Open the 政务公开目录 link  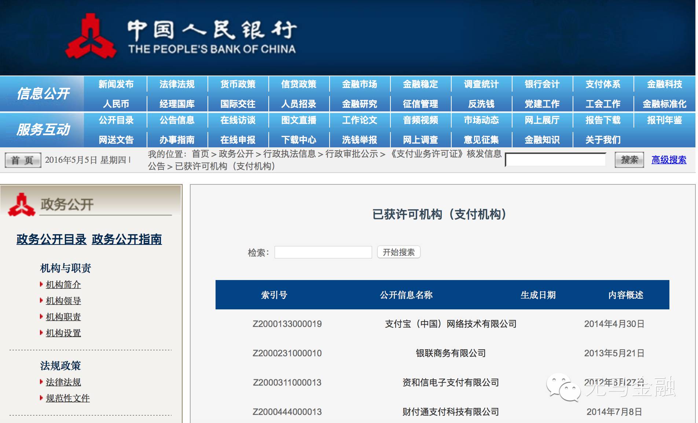tap(51, 240)
